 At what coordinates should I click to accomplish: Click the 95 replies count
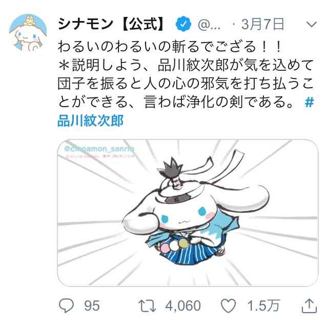(x=92, y=306)
